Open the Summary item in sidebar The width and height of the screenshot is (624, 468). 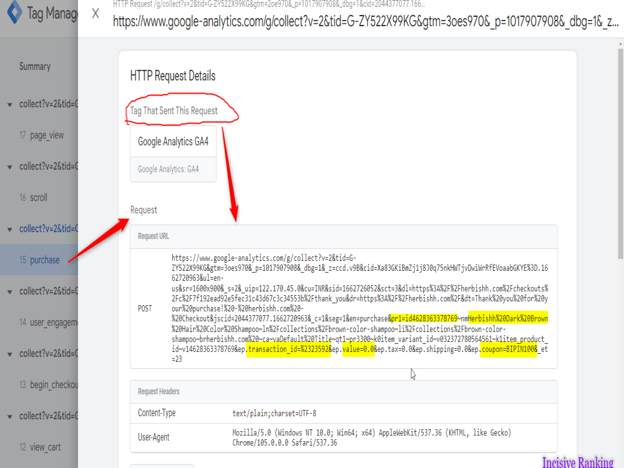[x=35, y=67]
